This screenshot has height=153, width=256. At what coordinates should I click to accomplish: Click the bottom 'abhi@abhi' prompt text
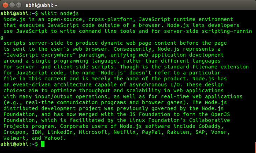pyautogui.click(x=15, y=144)
